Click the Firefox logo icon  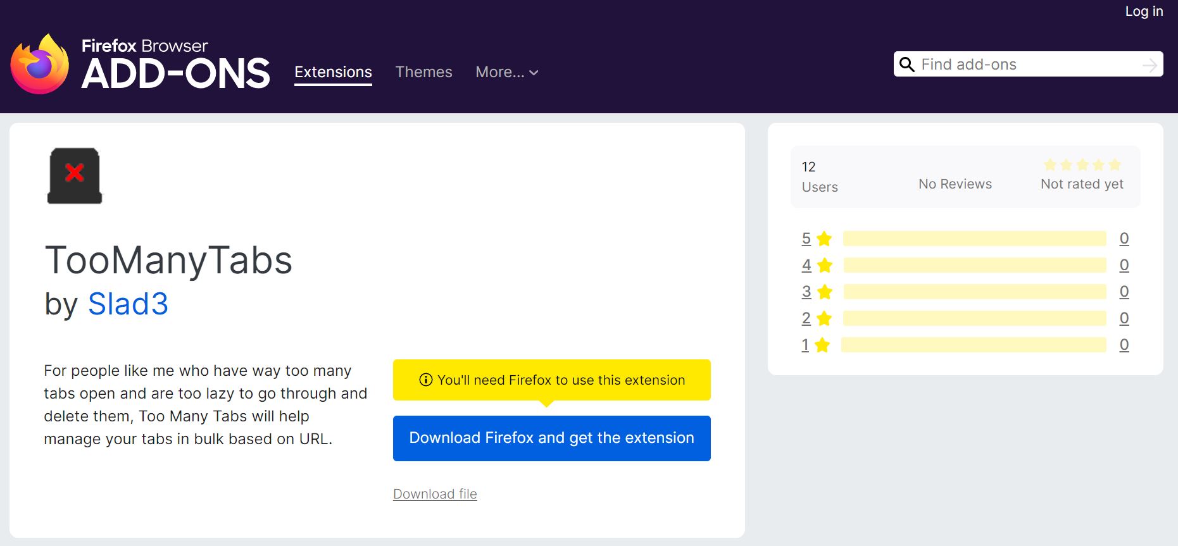40,65
